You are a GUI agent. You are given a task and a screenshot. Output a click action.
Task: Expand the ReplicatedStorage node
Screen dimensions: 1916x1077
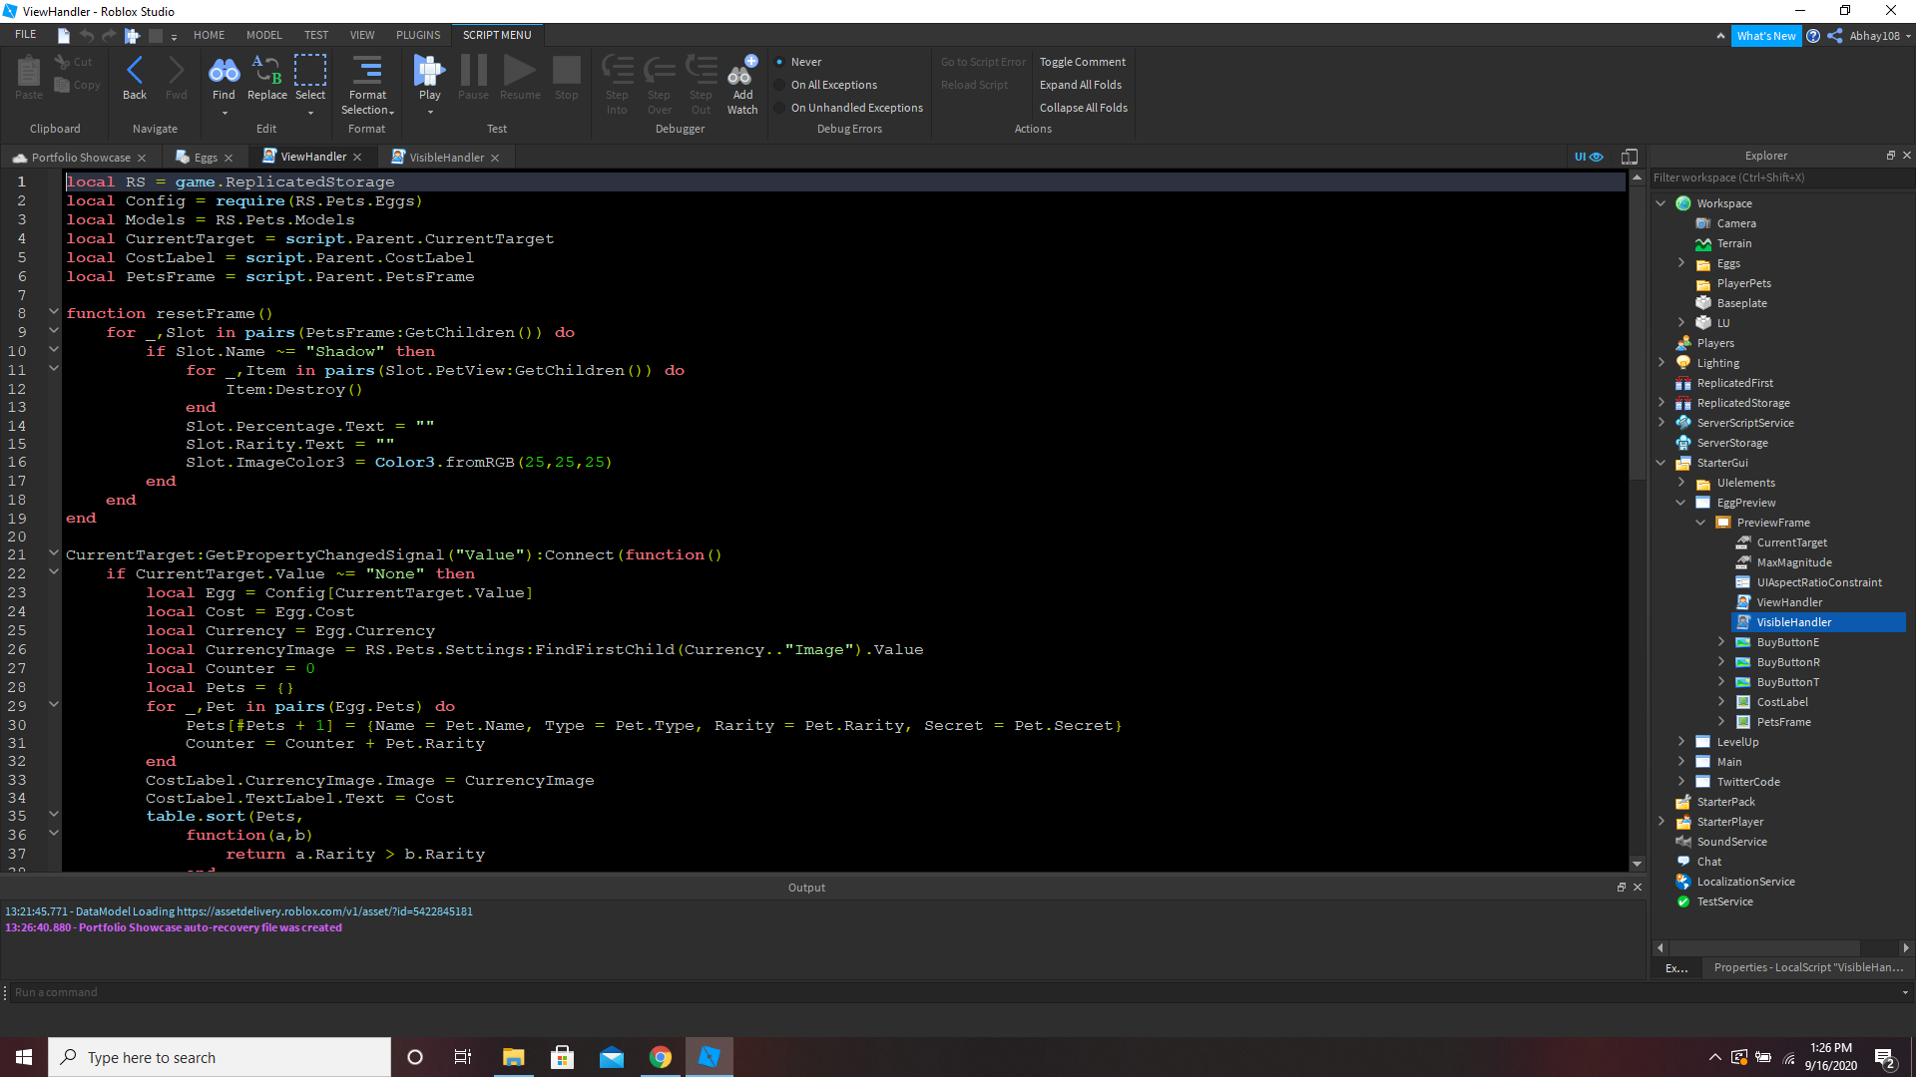pyautogui.click(x=1661, y=403)
